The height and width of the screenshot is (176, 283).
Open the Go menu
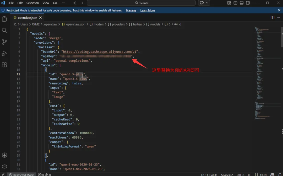click(x=55, y=3)
